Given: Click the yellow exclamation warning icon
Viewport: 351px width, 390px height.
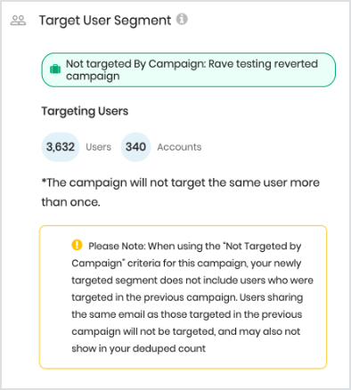Looking at the screenshot, I should tap(77, 245).
